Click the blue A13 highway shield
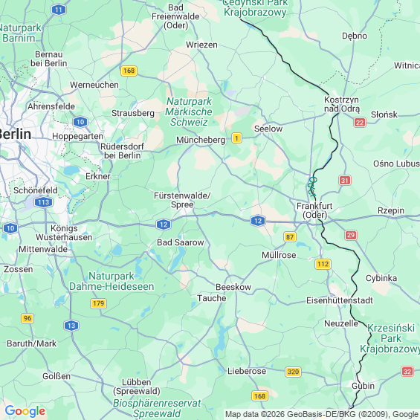 [71, 326]
